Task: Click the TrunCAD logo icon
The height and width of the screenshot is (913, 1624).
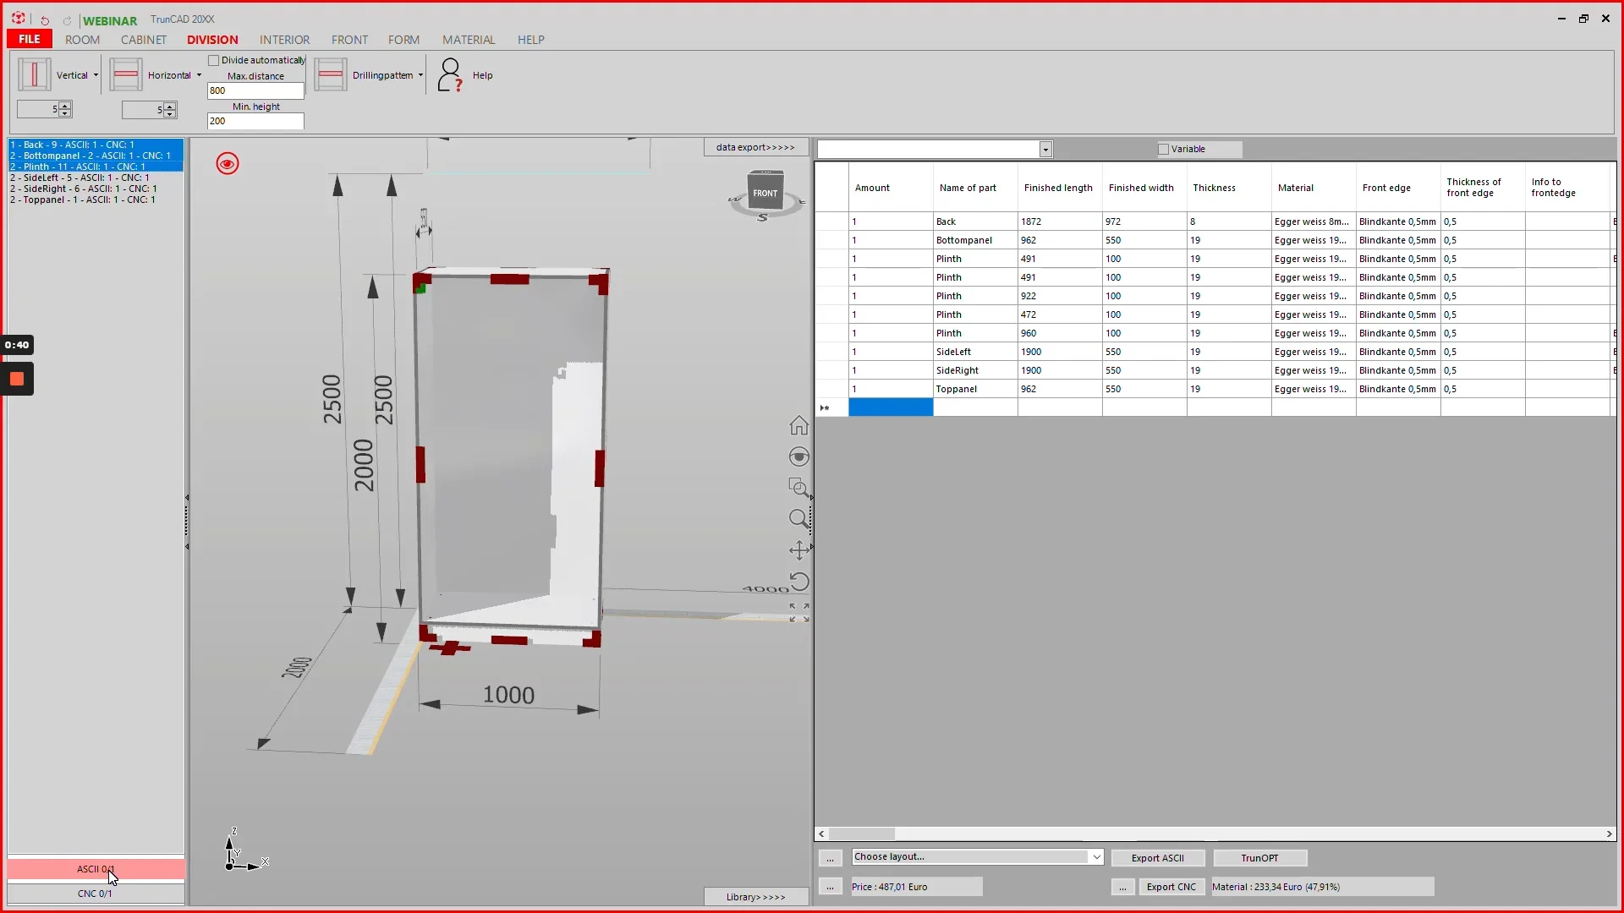Action: 19,19
